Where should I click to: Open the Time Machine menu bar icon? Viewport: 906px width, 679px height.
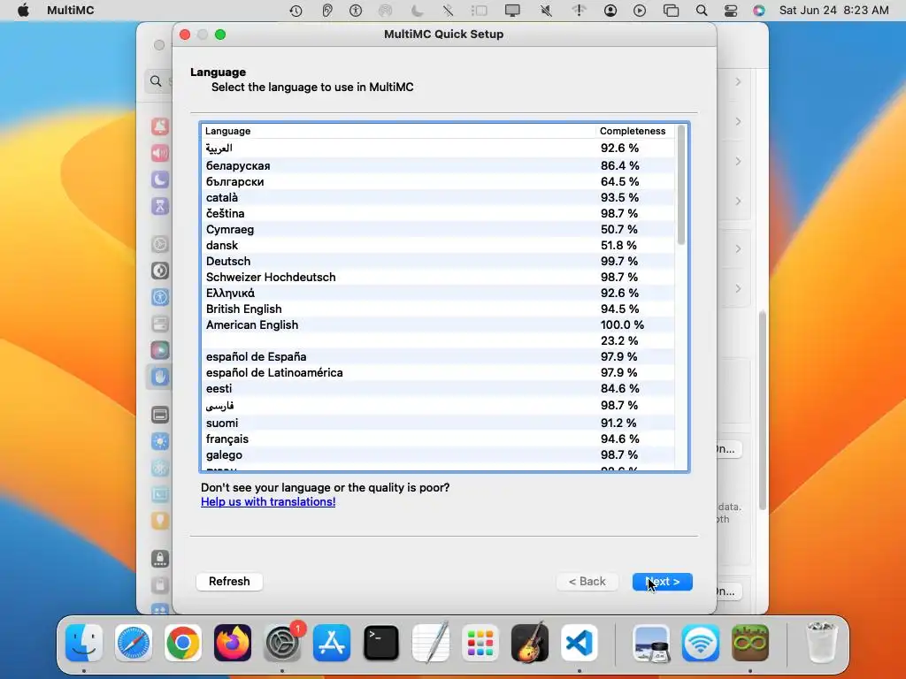[x=296, y=11]
